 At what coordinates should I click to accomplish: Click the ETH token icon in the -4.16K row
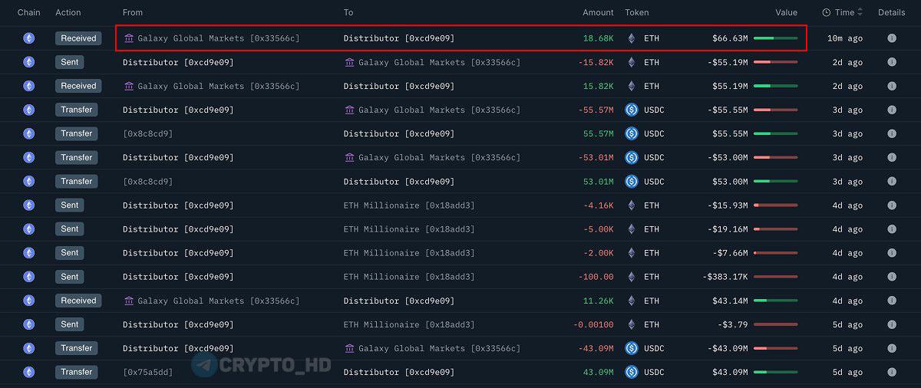coord(632,206)
